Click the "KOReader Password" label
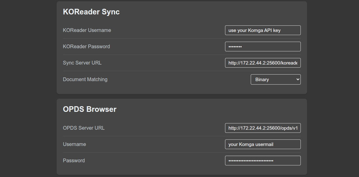The height and width of the screenshot is (177, 359). click(86, 47)
